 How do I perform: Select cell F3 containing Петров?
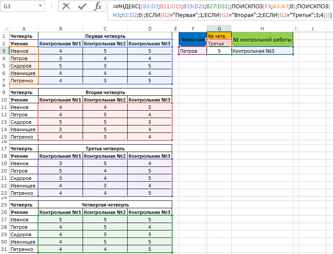192,51
